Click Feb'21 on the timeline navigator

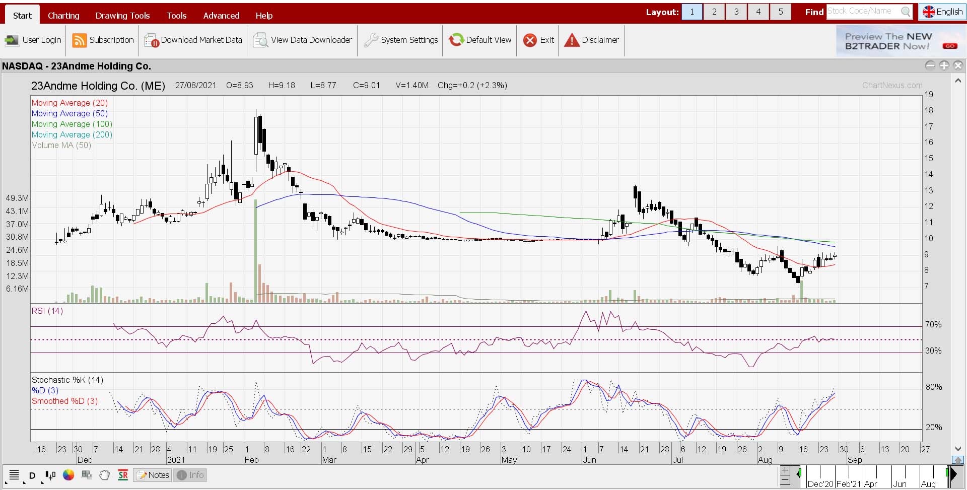pos(849,484)
